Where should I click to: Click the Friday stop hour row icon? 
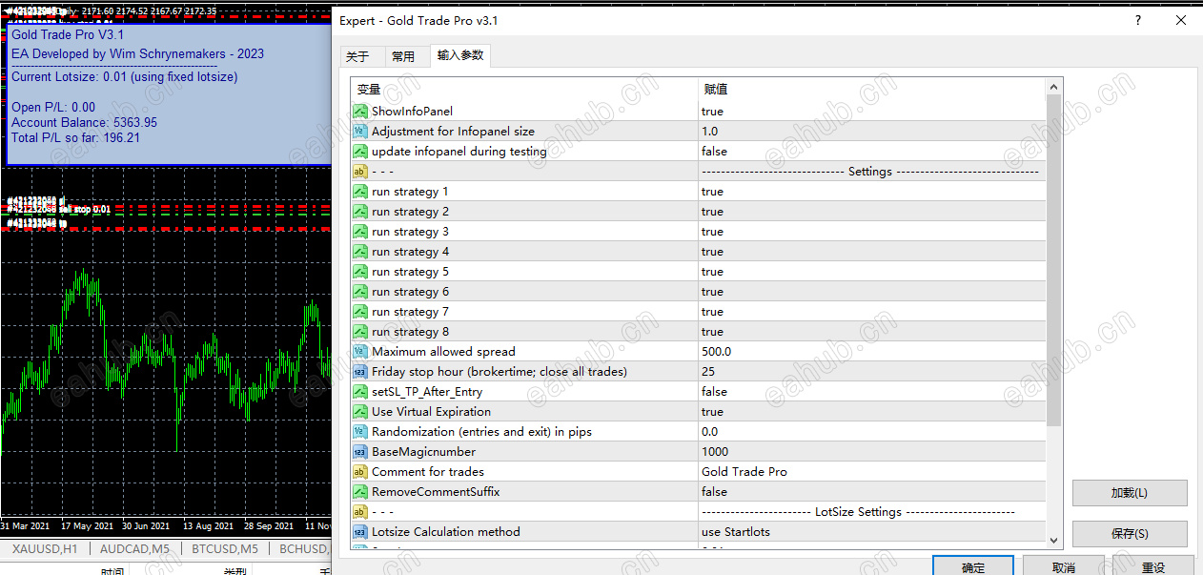tap(360, 372)
